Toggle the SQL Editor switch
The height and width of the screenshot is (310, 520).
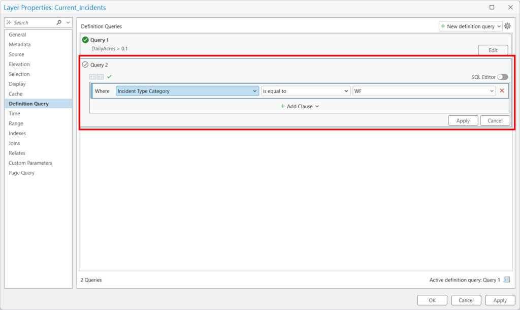[502, 77]
